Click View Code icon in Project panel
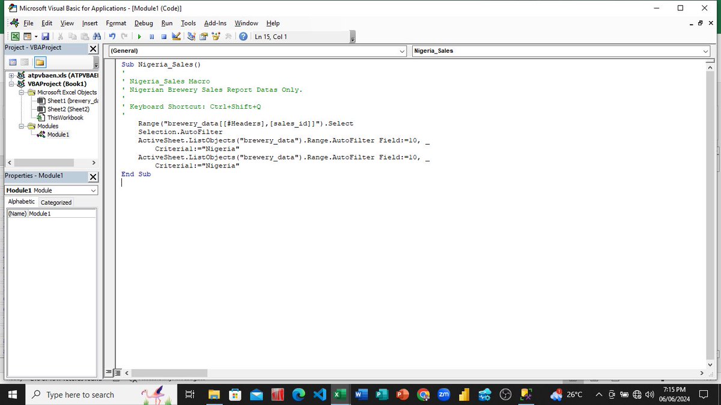The width and height of the screenshot is (721, 405). 13,62
